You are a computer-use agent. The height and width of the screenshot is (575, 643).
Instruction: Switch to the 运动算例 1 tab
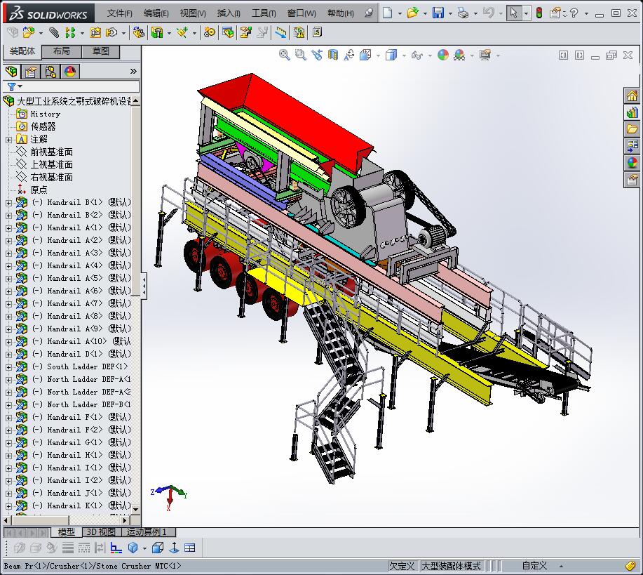coord(149,532)
